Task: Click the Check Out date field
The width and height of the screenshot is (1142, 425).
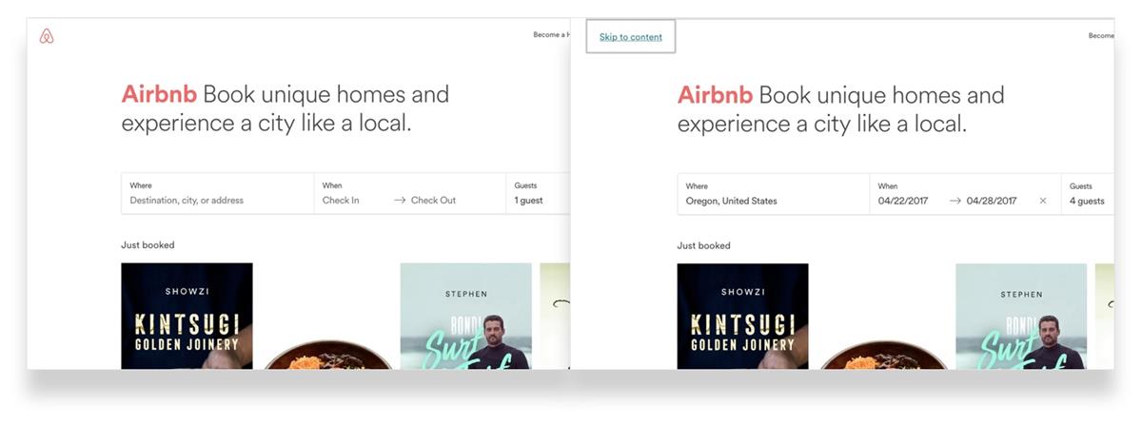Action: [433, 201]
